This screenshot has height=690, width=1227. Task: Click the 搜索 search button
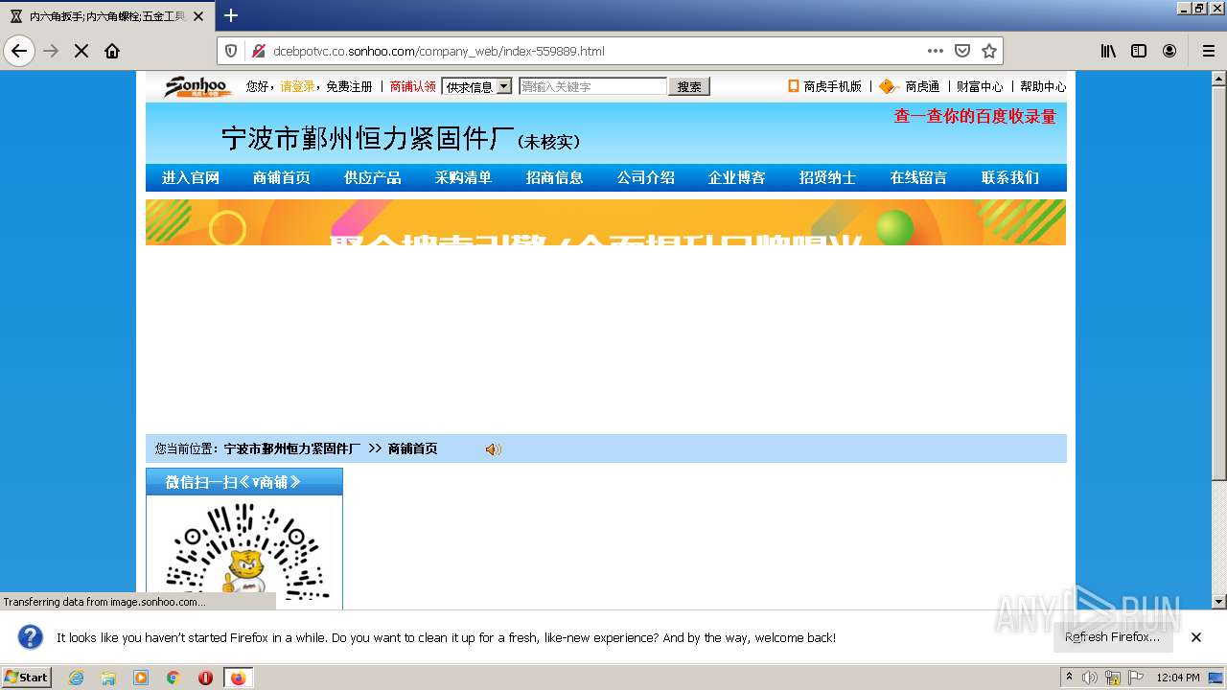pos(689,86)
